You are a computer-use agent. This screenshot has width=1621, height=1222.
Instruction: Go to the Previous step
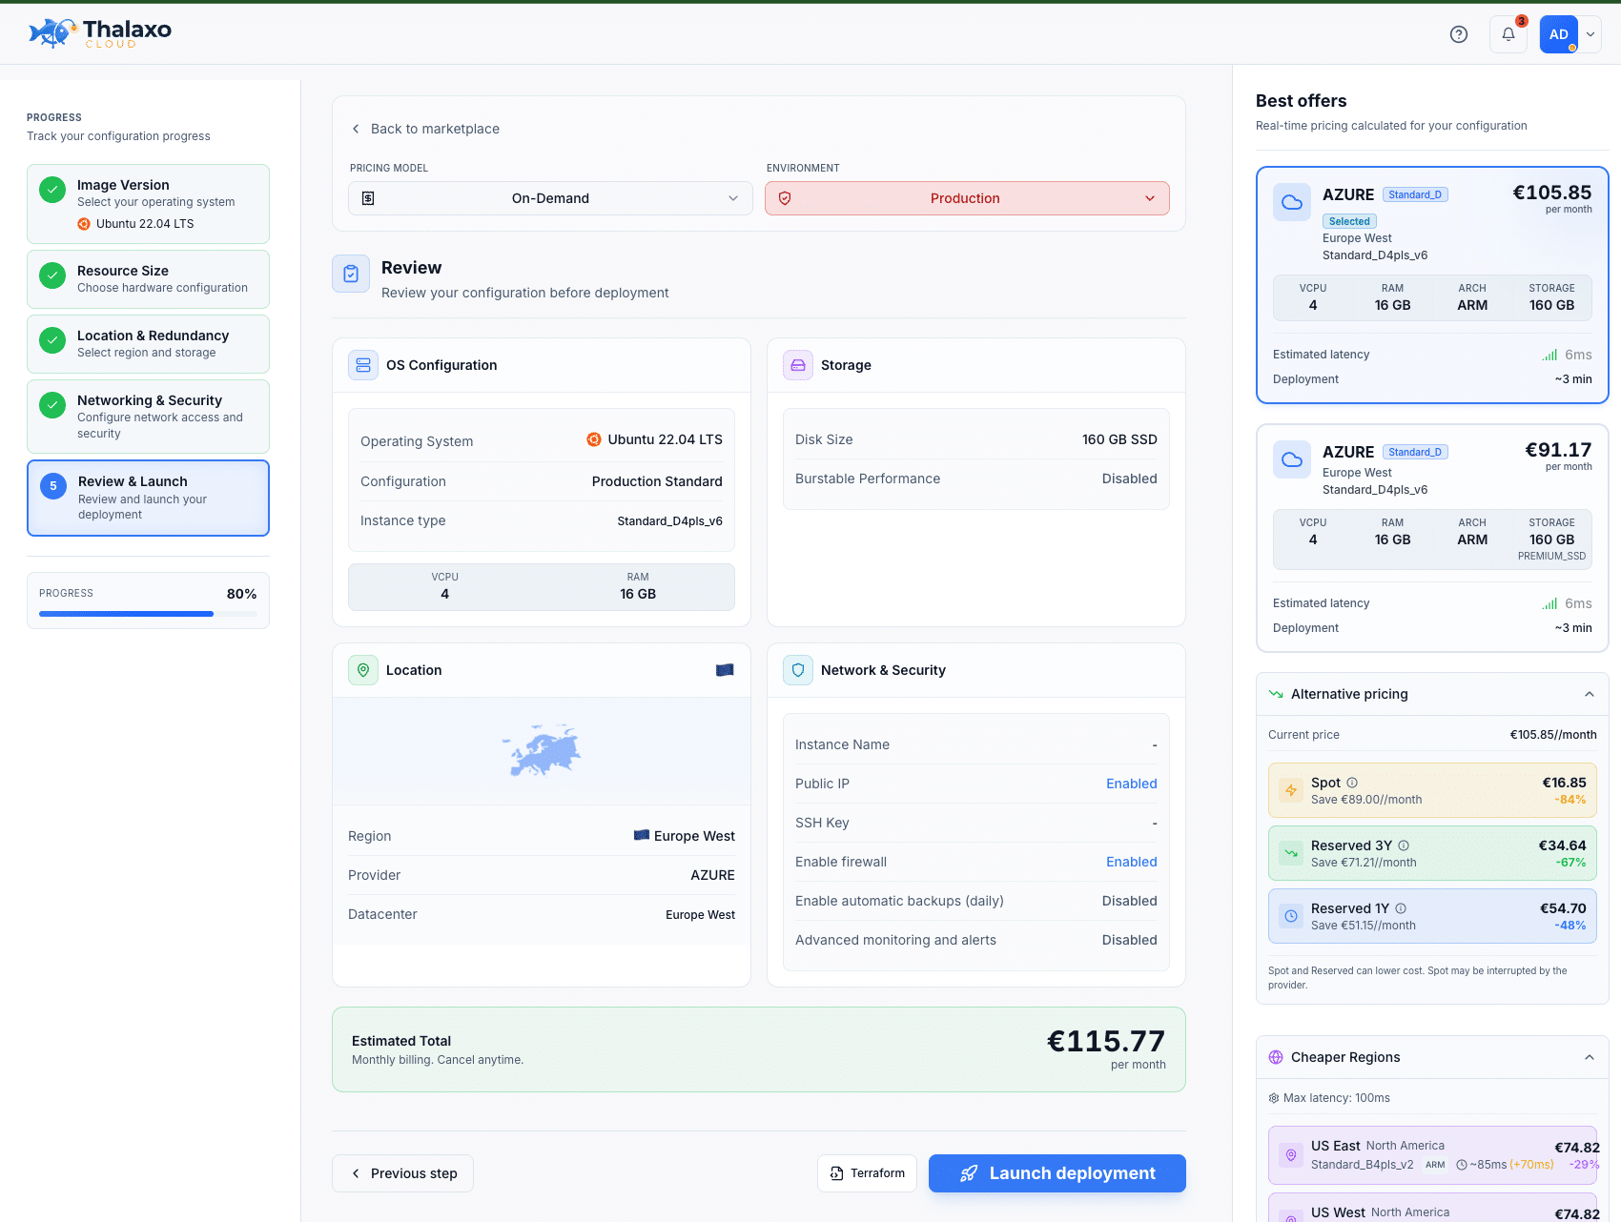tap(402, 1173)
